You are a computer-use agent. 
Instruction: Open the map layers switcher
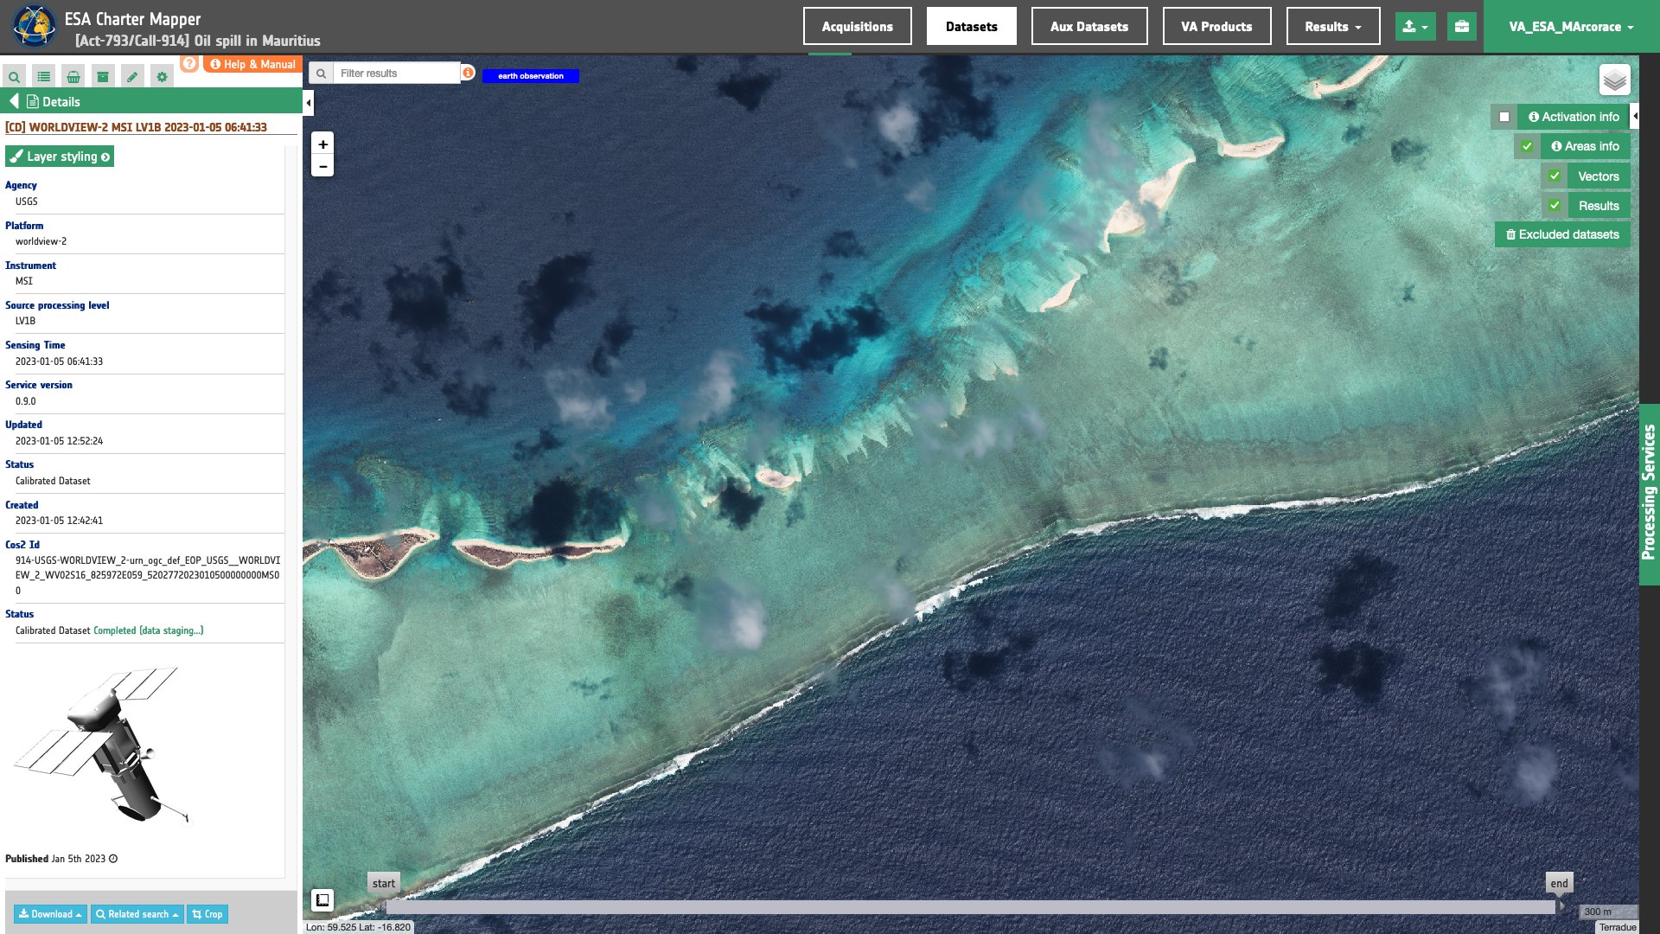coord(1614,80)
